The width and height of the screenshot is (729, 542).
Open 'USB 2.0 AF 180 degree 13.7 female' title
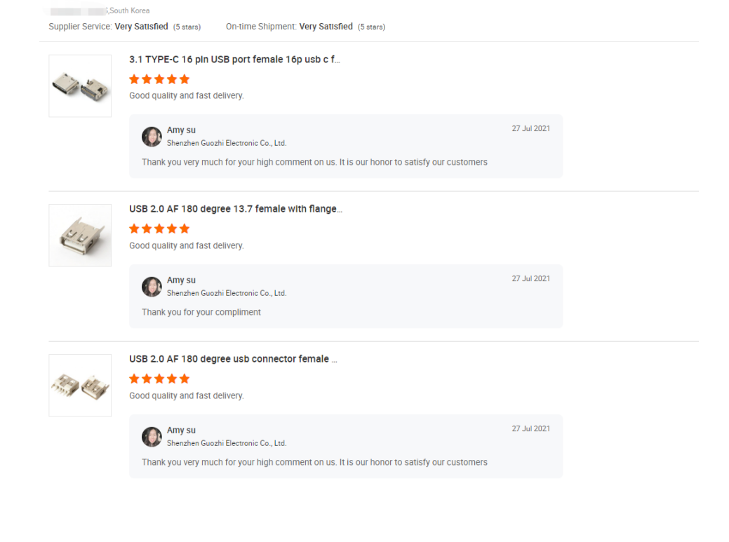[x=236, y=209]
